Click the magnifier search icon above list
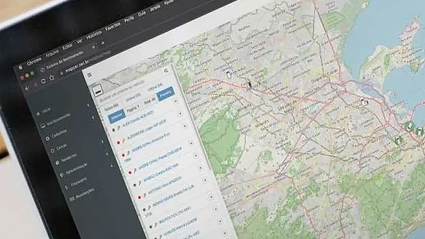 [x=166, y=71]
